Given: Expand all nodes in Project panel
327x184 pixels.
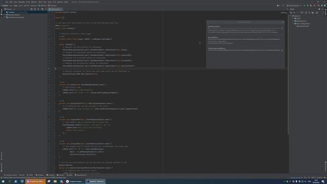Looking at the screenshot, I should pyautogui.click(x=35, y=9).
